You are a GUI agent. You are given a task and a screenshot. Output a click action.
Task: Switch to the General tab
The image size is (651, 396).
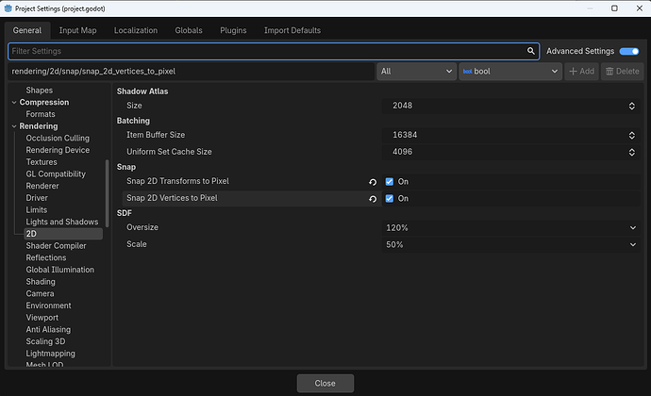coord(27,30)
